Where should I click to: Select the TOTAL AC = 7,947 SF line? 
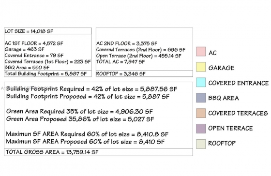(120, 62)
